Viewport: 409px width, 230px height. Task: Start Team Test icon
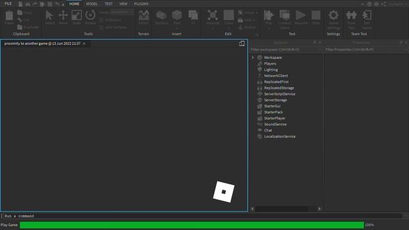point(351,15)
